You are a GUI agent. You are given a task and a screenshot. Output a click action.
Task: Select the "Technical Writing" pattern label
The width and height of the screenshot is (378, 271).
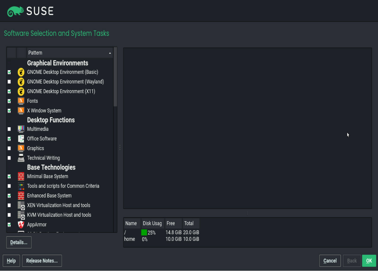tap(44, 158)
